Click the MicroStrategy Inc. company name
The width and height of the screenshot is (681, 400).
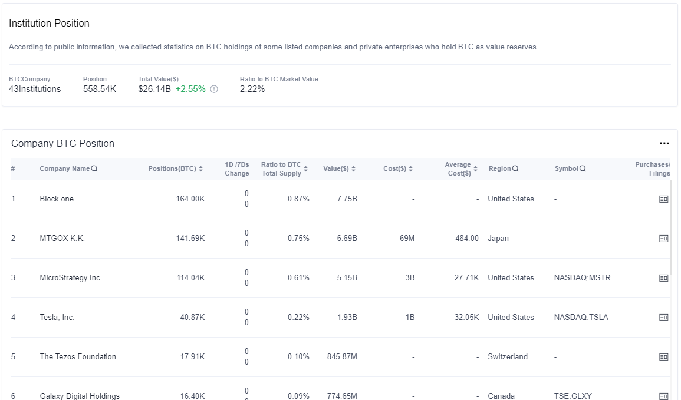[x=71, y=277]
